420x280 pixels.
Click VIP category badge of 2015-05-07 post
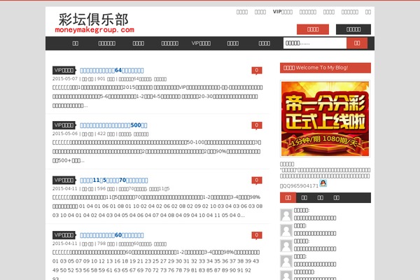(x=64, y=70)
